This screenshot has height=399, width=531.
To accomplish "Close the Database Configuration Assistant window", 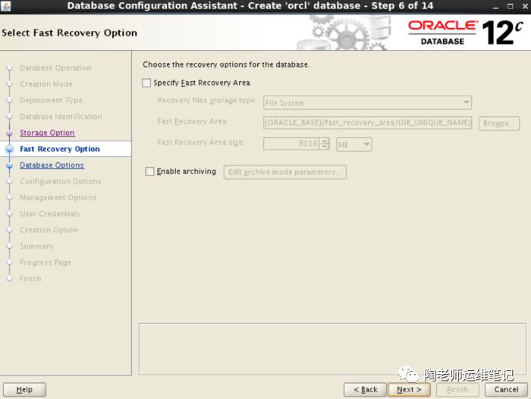I will click(525, 6).
